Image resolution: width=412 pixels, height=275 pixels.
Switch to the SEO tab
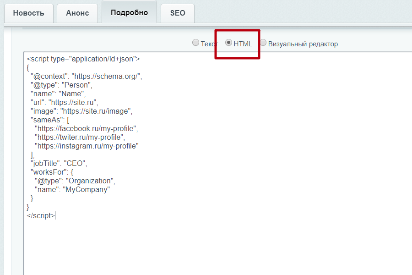(x=177, y=13)
